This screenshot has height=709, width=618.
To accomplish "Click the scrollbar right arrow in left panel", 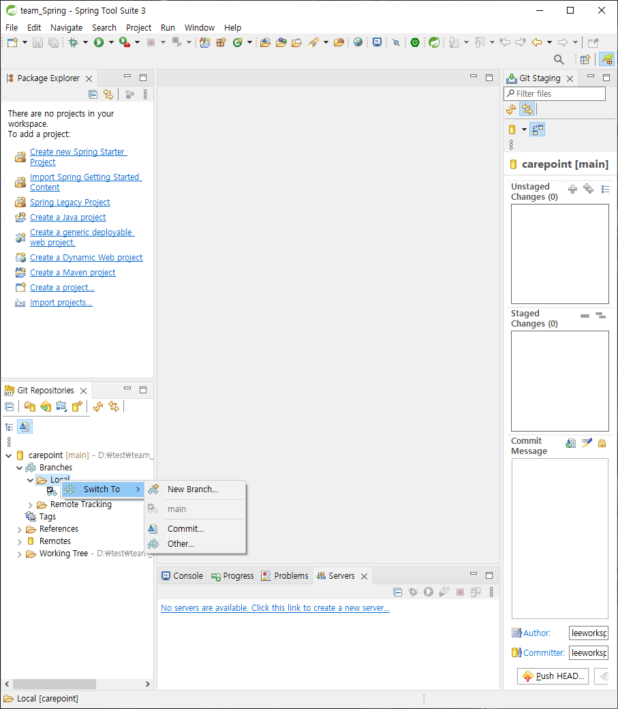I will tap(148, 684).
